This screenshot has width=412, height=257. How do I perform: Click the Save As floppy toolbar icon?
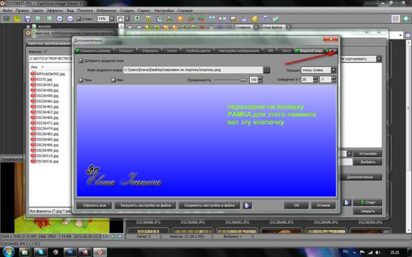28,19
